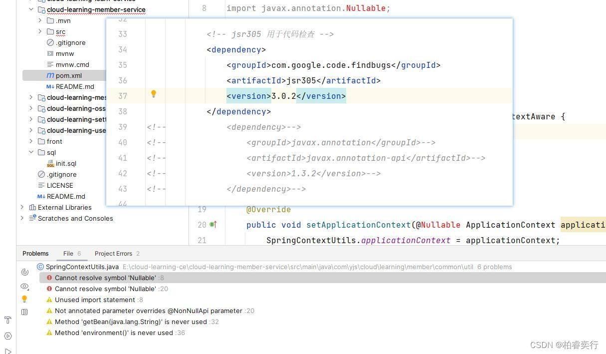Expand the src folder
This screenshot has width=606, height=354.
pos(40,31)
